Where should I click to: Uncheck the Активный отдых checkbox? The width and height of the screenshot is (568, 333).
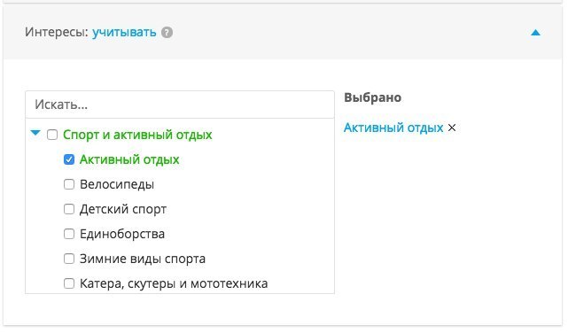point(69,159)
